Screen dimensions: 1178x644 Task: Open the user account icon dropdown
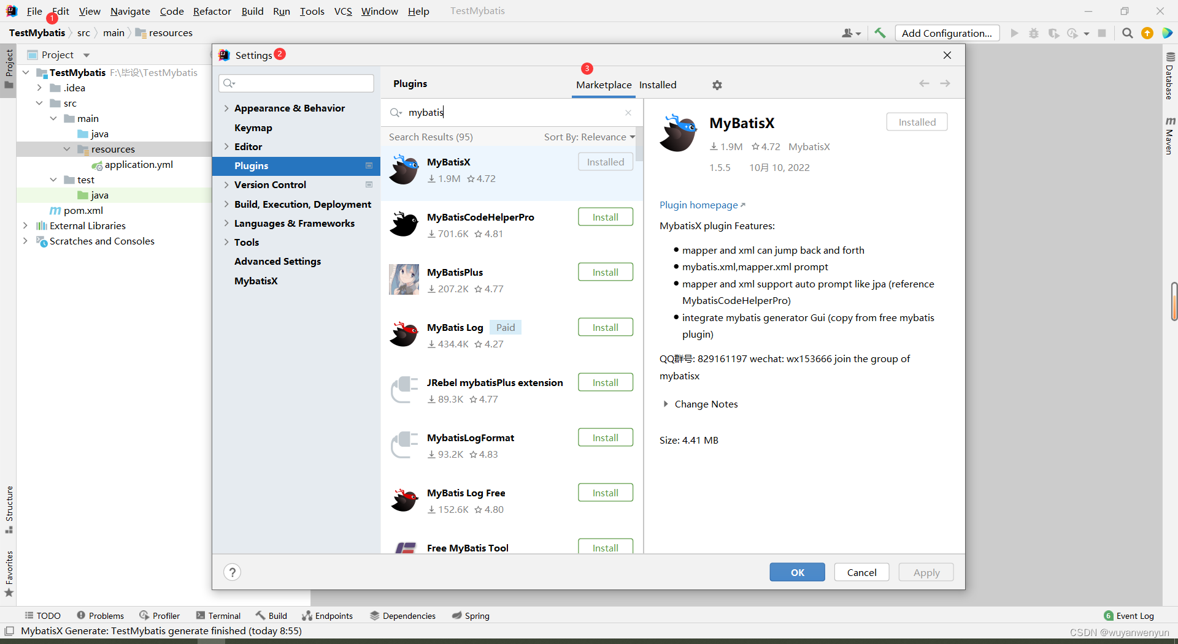[851, 33]
